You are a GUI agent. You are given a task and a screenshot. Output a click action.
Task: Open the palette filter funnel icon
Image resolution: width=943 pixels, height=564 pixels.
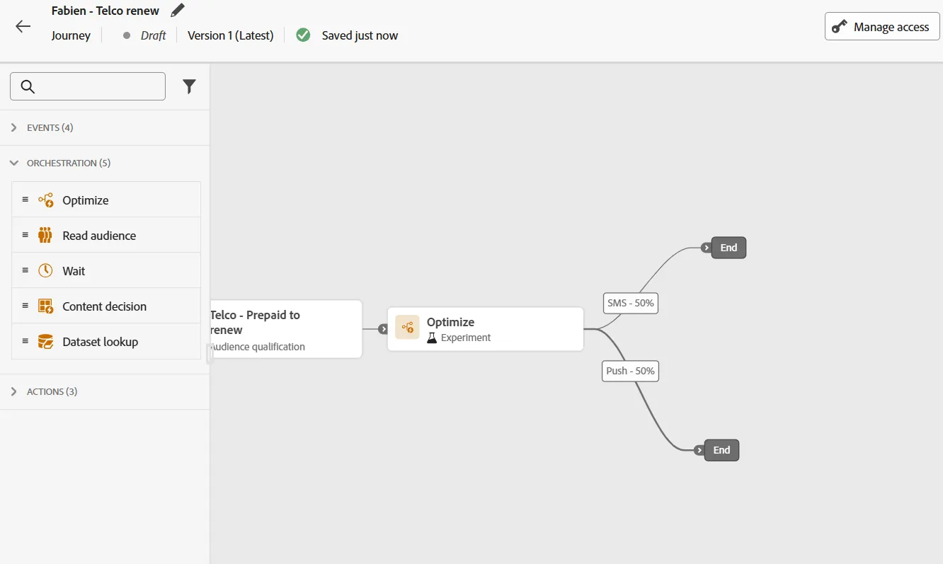click(189, 86)
